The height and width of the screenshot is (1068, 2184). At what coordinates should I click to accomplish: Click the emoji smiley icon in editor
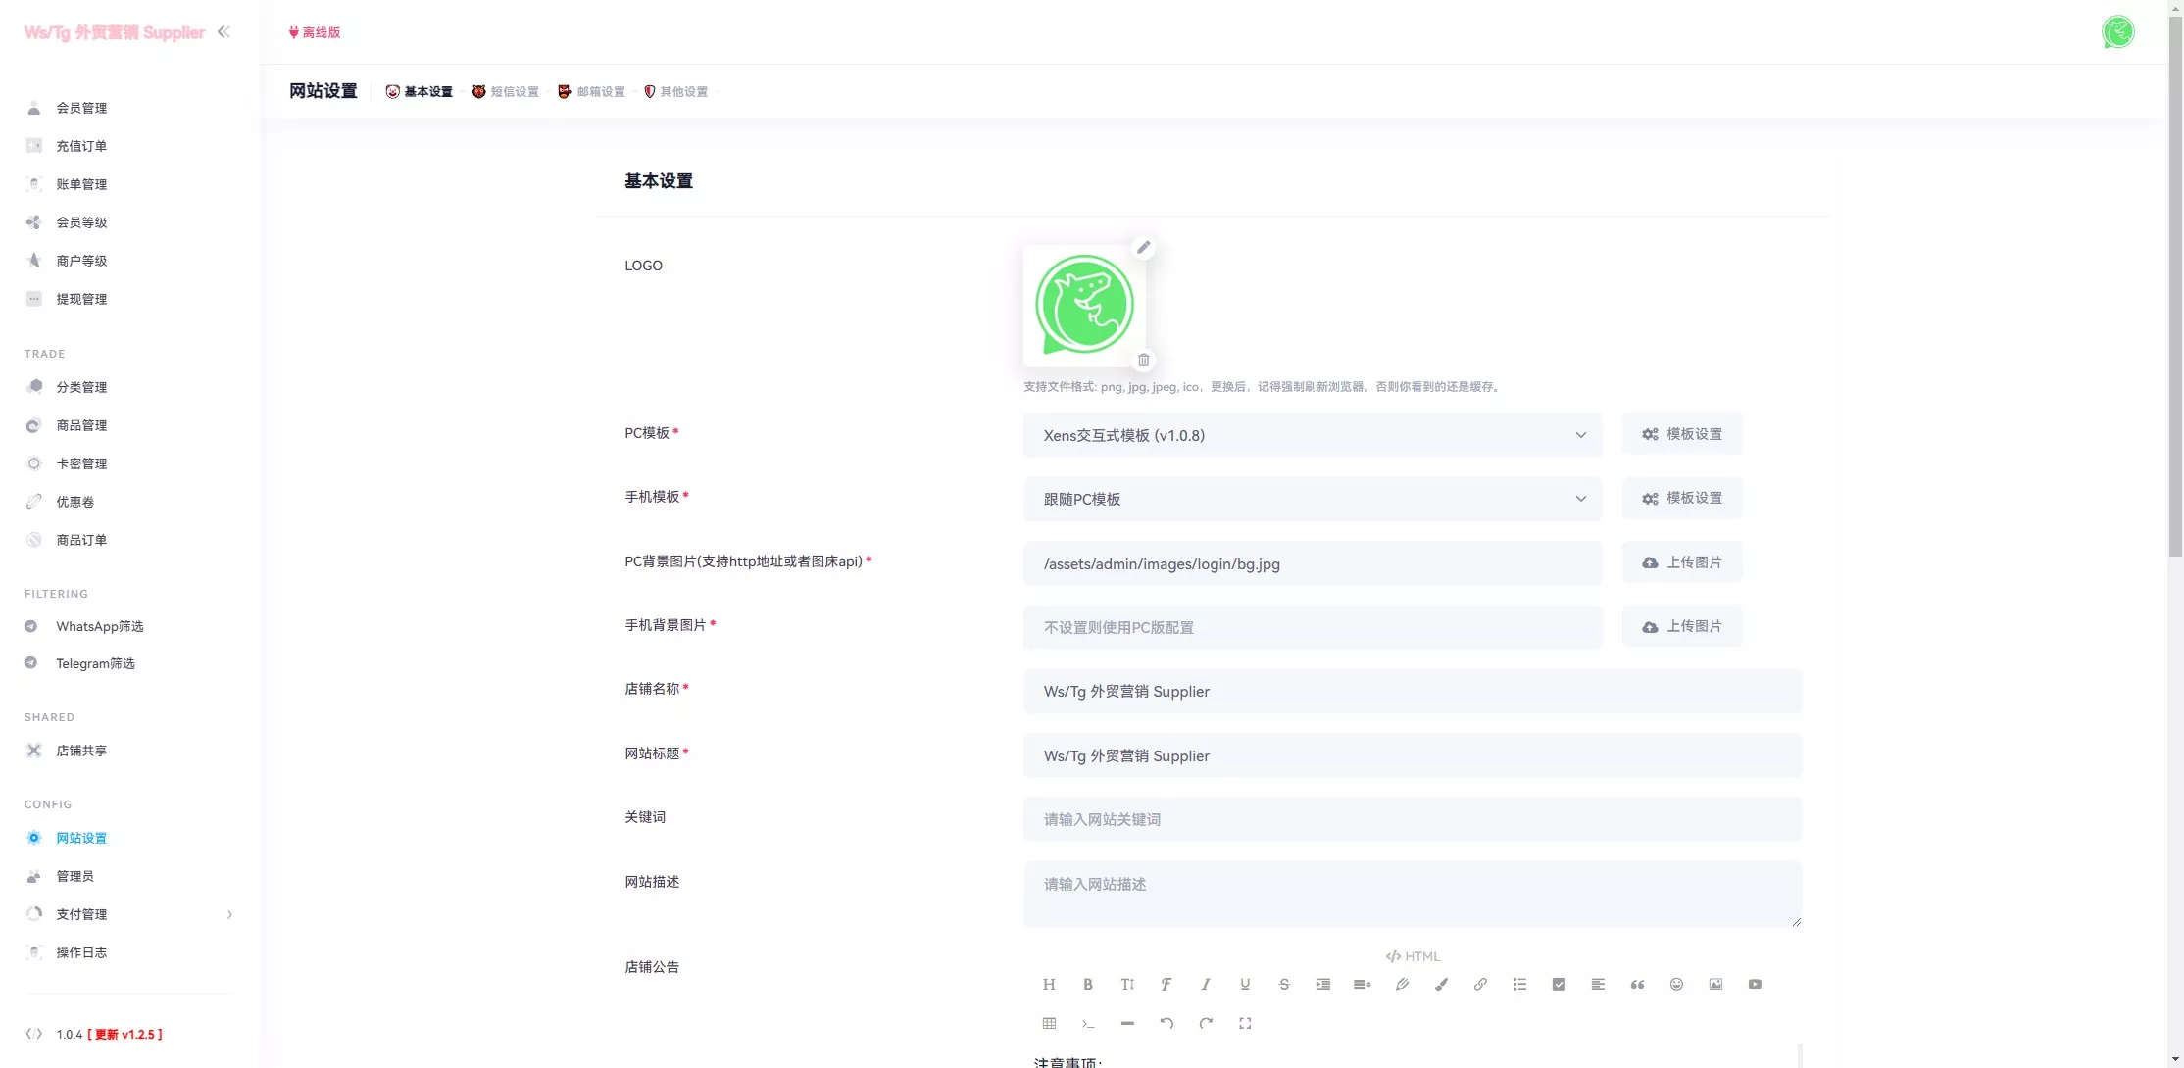[x=1676, y=985]
